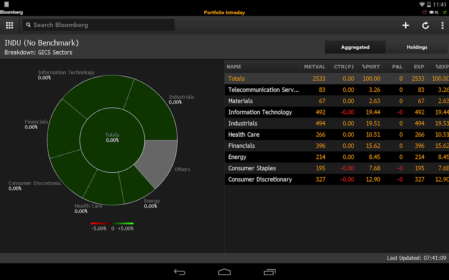The width and height of the screenshot is (449, 280).
Task: Focus the Search Bloomberg field
Action: coord(99,25)
